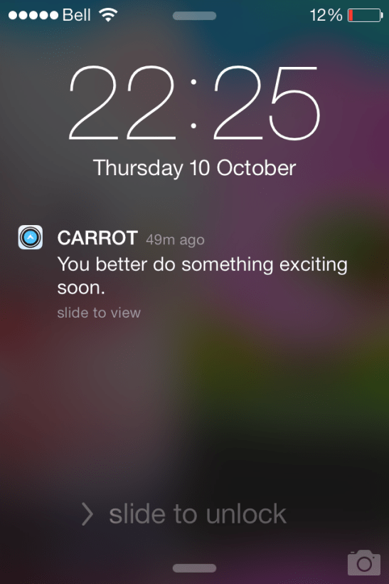Tap the signal strength dots
The width and height of the screenshot is (389, 584).
point(33,15)
